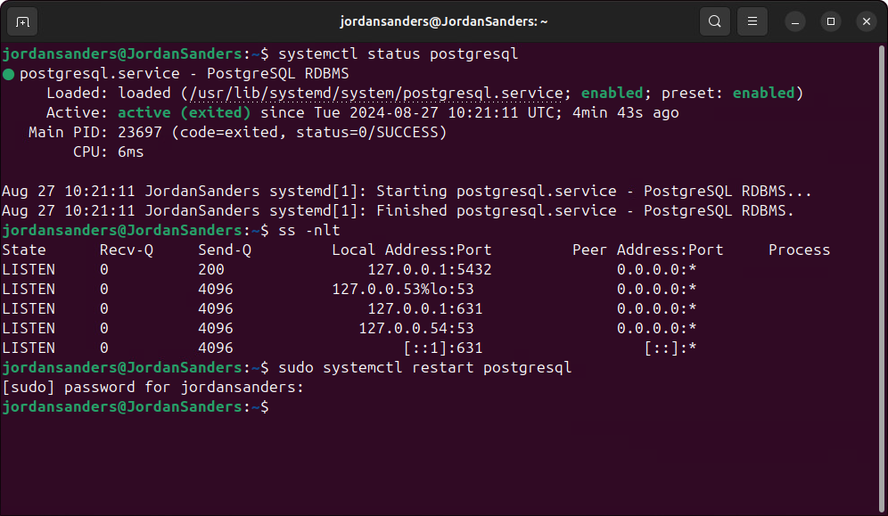The height and width of the screenshot is (516, 888).
Task: Click the Peer Address:Port column header
Action: click(x=646, y=250)
